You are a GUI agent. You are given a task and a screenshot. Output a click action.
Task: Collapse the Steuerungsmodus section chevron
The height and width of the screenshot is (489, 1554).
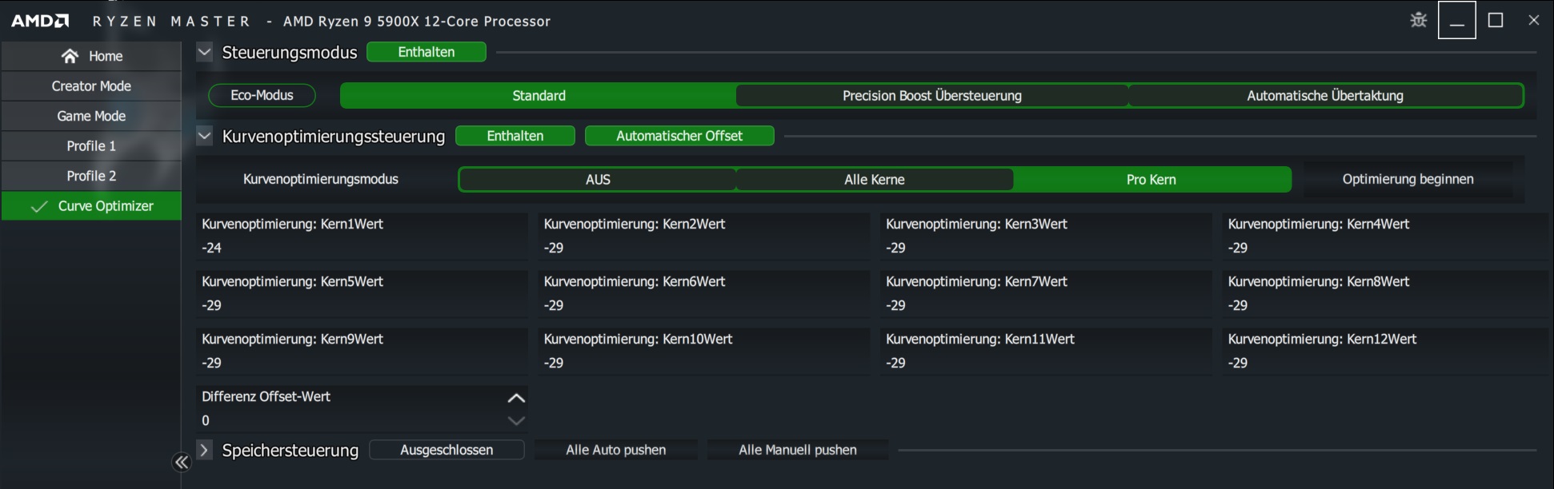pos(204,50)
